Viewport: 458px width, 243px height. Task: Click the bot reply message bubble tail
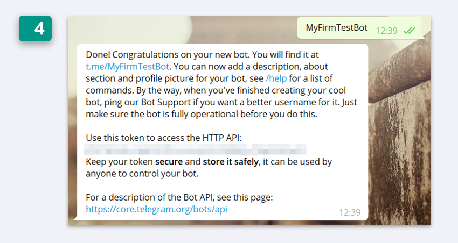[x=75, y=217]
